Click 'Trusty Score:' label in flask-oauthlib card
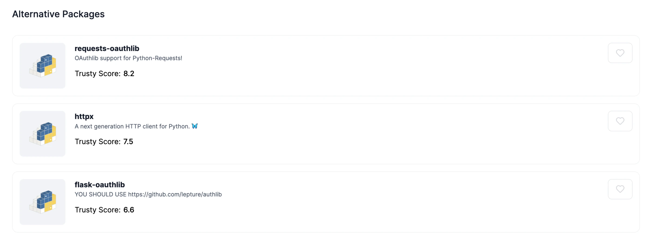This screenshot has height=236, width=650. point(97,210)
